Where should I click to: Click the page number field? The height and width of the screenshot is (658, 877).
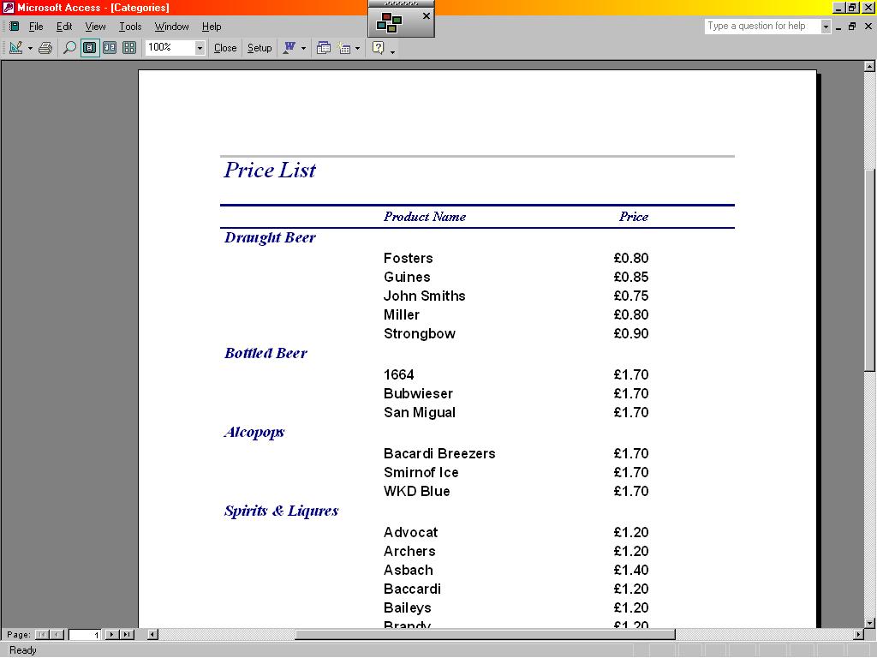pyautogui.click(x=85, y=635)
